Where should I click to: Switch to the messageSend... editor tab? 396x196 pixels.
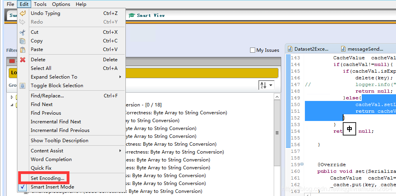coord(365,49)
